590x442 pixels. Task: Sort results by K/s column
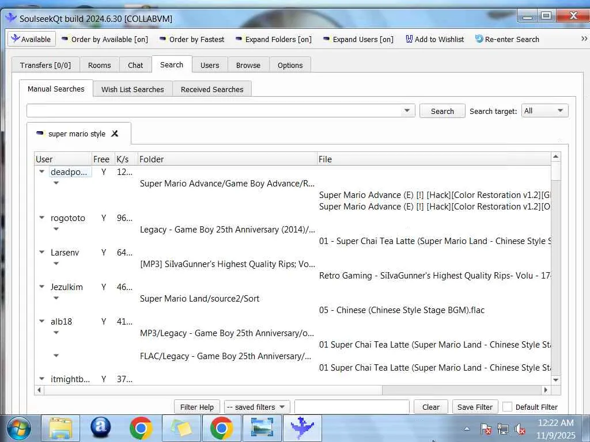(126, 159)
